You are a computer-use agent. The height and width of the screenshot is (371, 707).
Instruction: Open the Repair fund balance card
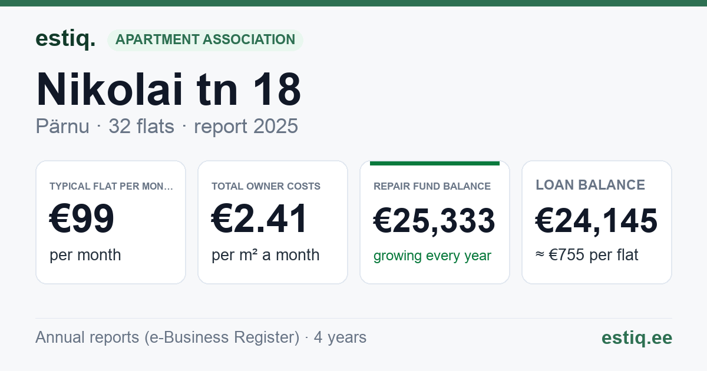coord(435,222)
